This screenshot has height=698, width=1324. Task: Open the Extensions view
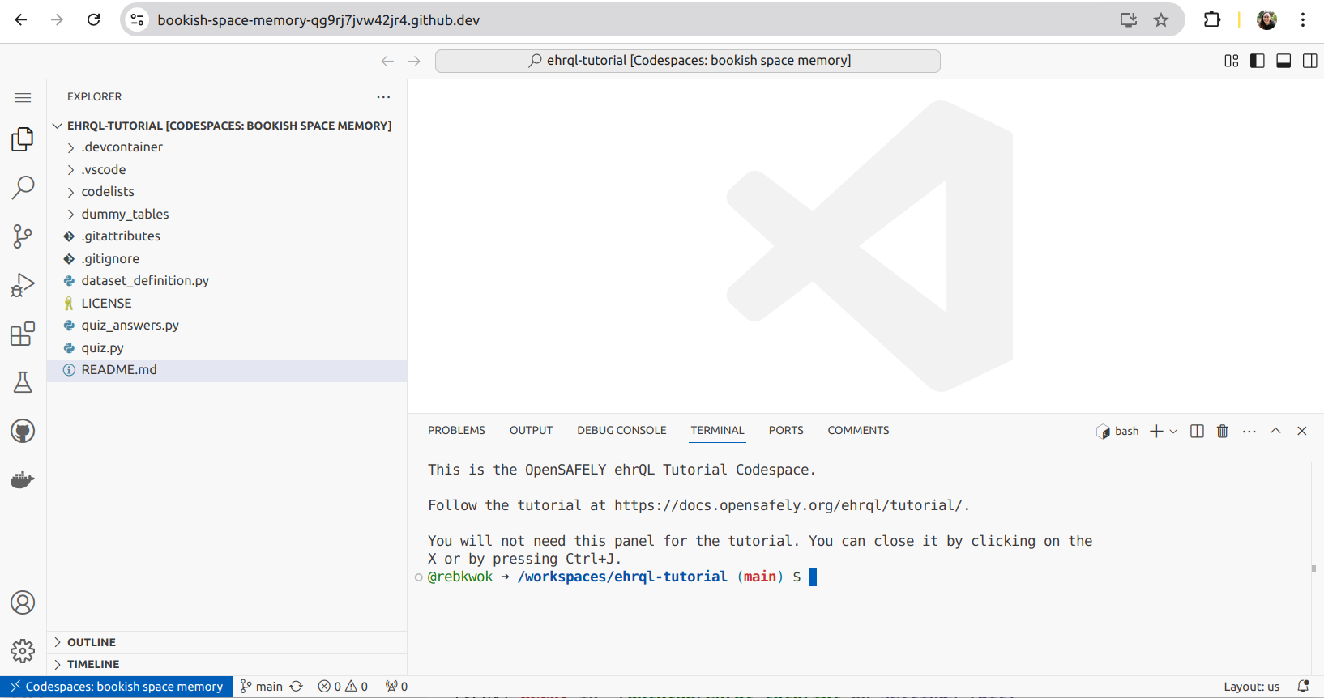(x=23, y=334)
